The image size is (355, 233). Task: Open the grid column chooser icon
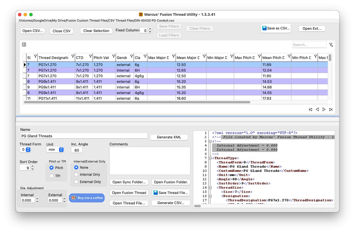[x=24, y=45]
